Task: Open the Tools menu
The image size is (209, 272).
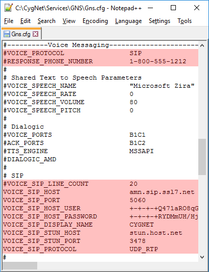Action: click(185, 21)
